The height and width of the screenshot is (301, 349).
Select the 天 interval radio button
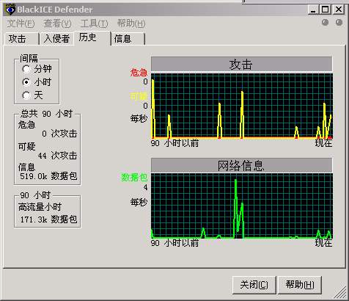pos(26,95)
